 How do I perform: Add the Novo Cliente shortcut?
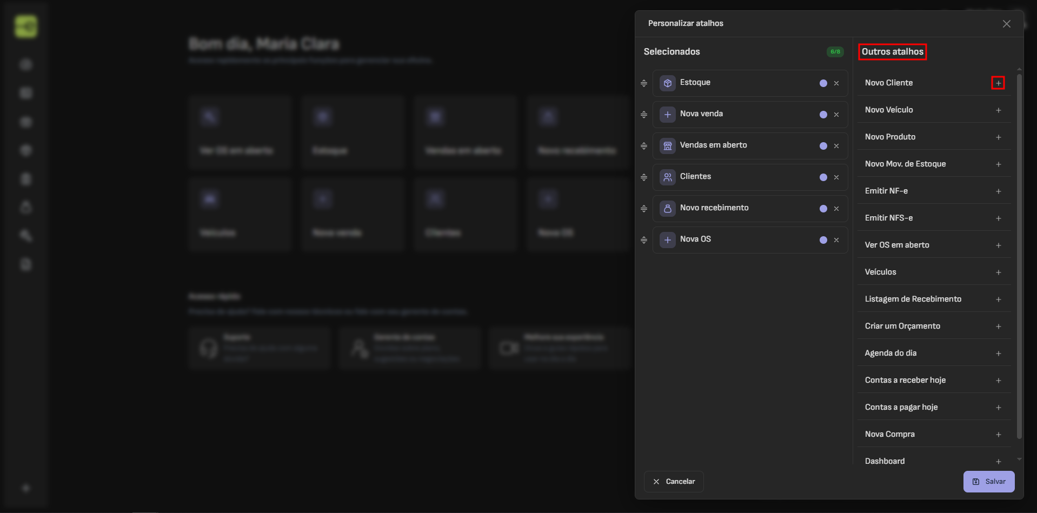point(998,83)
